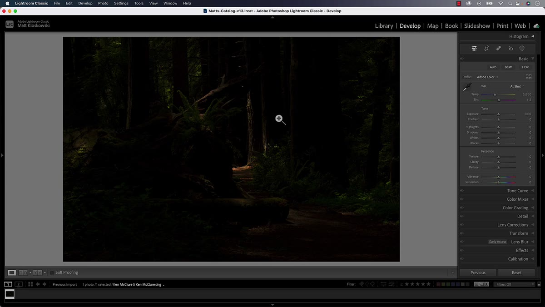
Task: Toggle the Basic panel visibility eye
Action: [x=462, y=59]
